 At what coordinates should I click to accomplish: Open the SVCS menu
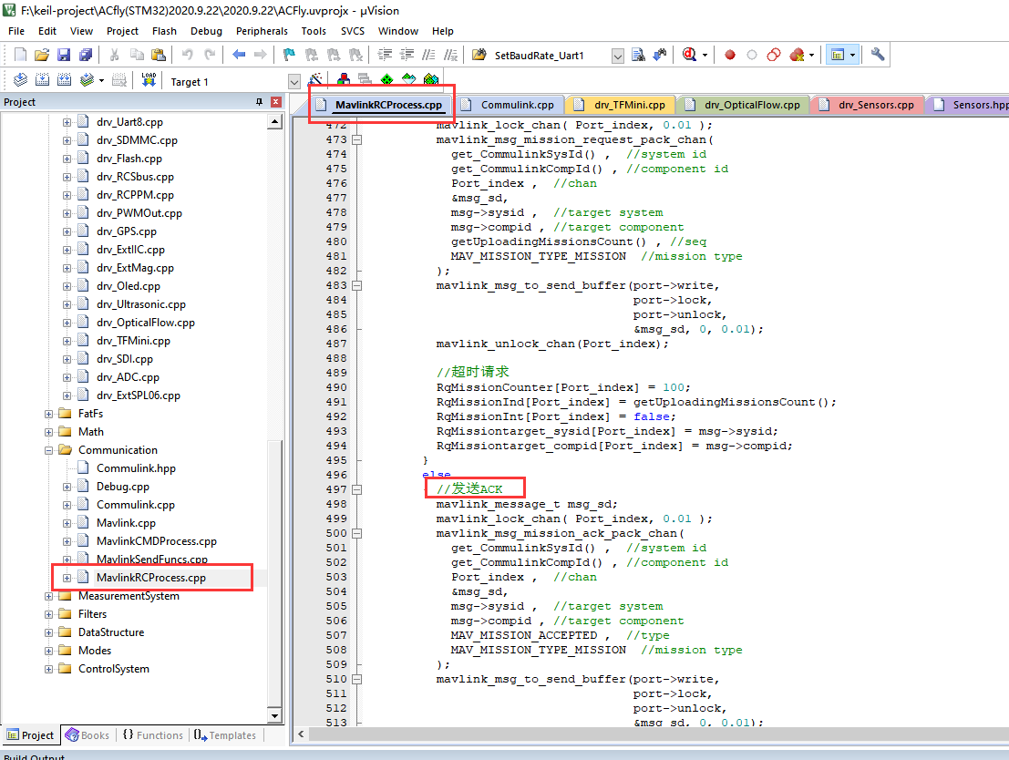(x=353, y=31)
